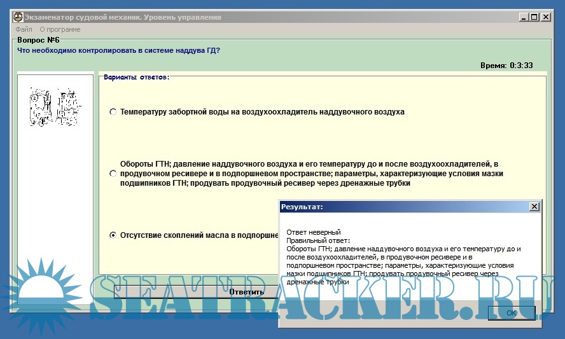Click the Правильный ответ text in dialog
Viewport: 565px width, 339px height.
[x=318, y=240]
